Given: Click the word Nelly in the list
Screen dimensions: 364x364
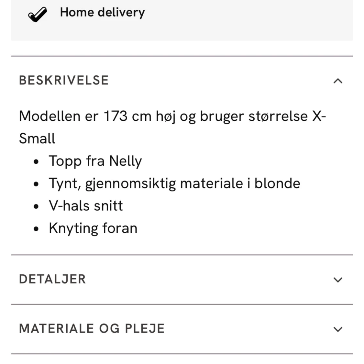Looking at the screenshot, I should pyautogui.click(x=125, y=161).
